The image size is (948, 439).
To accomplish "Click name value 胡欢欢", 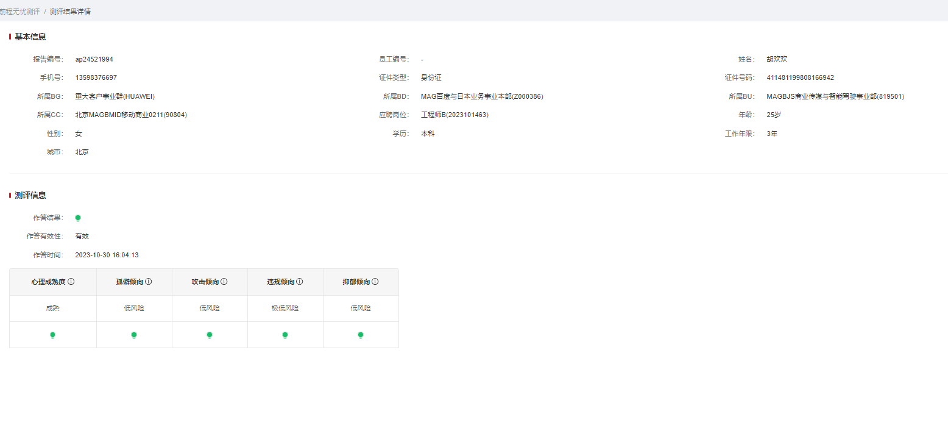I will click(x=777, y=59).
